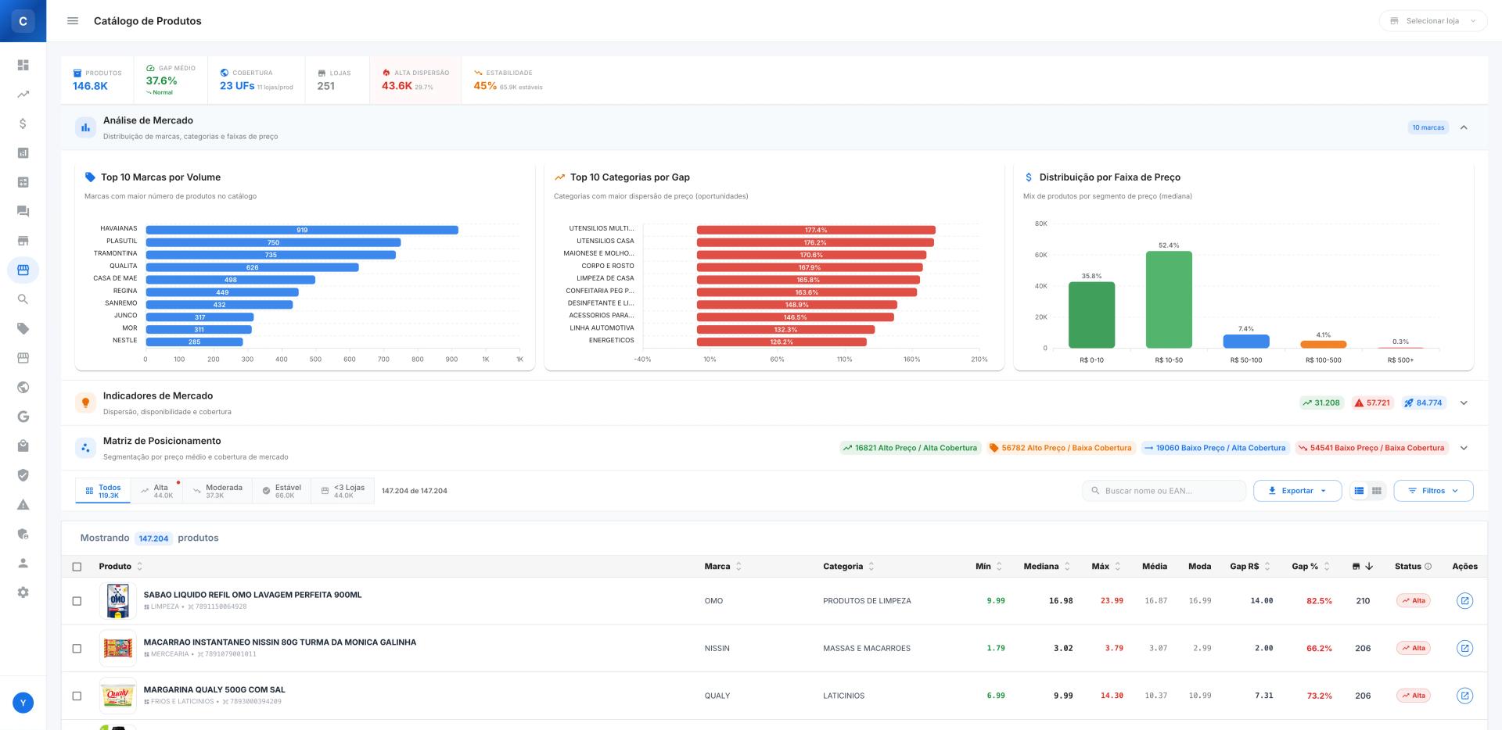Open the Filtros dropdown
This screenshot has width=1502, height=730.
(x=1433, y=491)
